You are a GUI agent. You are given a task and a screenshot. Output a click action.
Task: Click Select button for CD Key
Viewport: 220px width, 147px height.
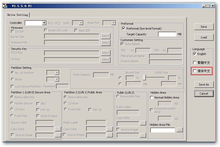coord(106,60)
